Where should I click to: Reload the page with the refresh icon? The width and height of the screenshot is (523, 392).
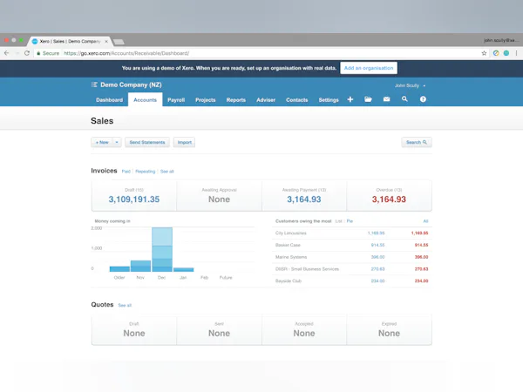[x=27, y=53]
